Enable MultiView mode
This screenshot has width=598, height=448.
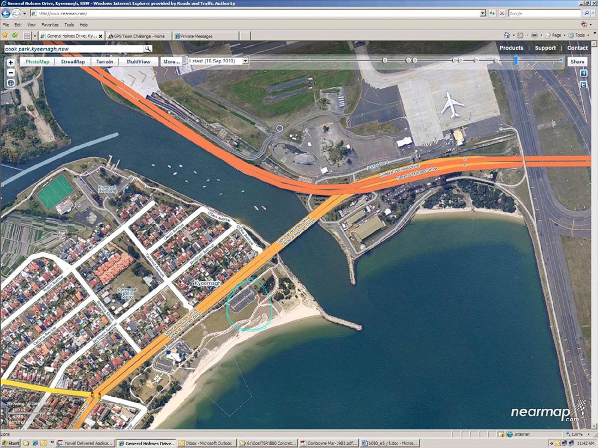138,62
